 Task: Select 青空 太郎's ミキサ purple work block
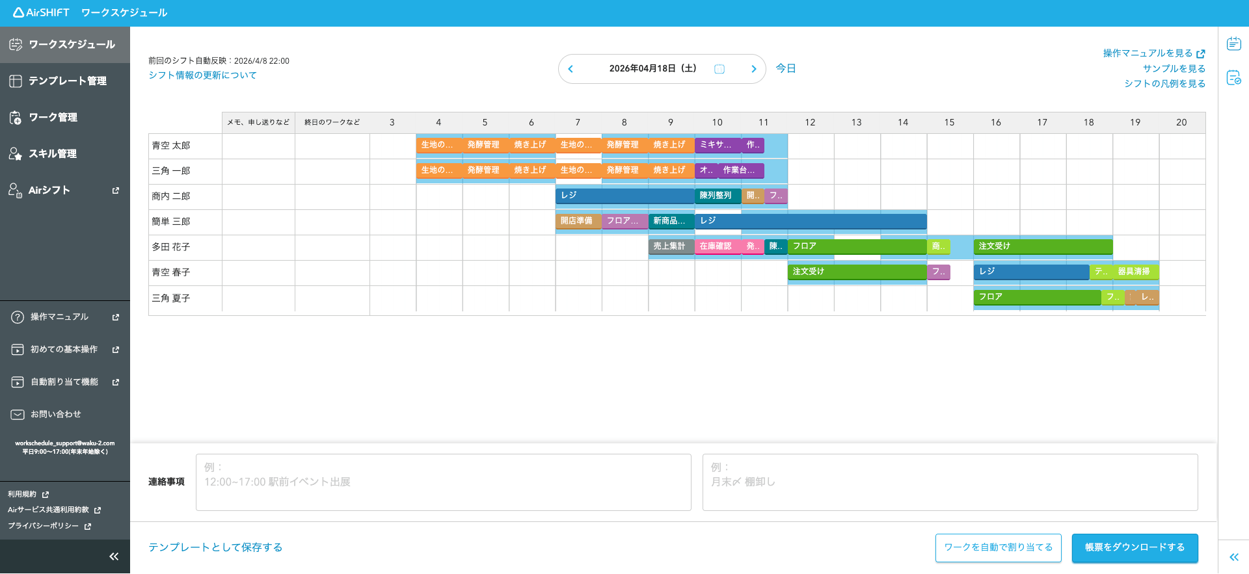point(718,145)
